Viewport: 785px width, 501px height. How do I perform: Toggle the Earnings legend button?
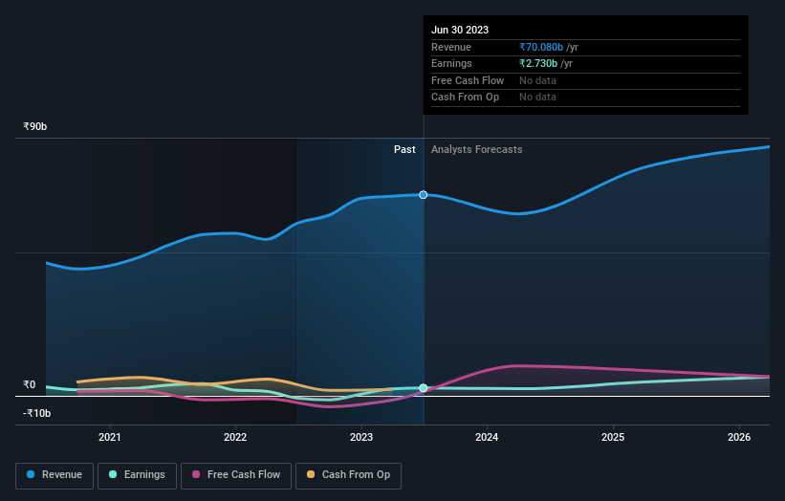coord(137,475)
